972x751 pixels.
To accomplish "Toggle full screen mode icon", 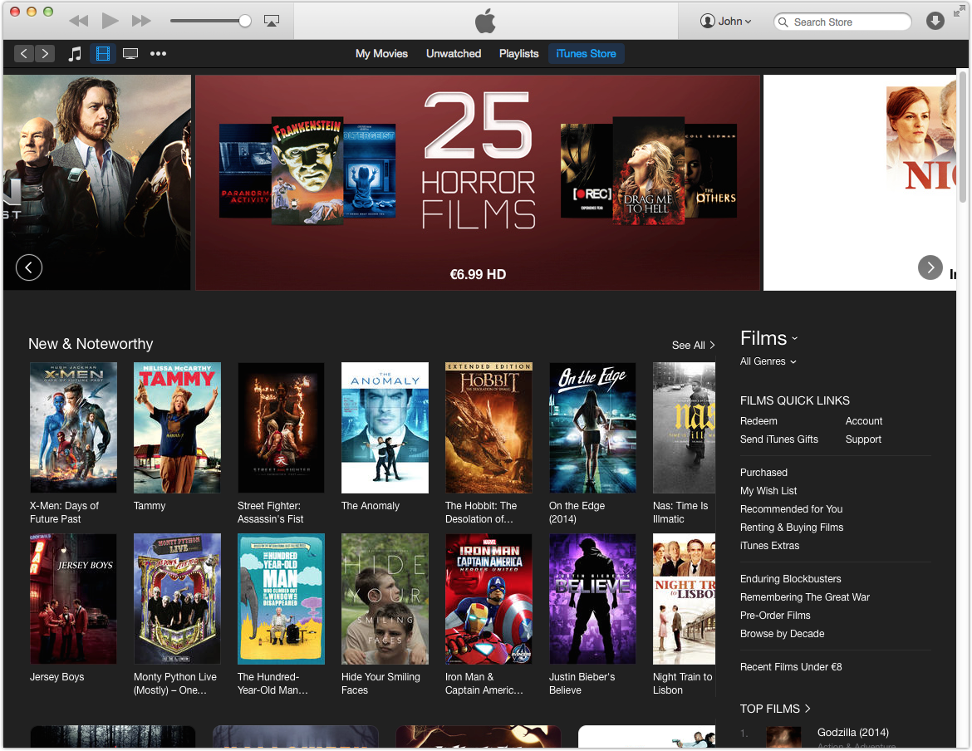I will pos(959,11).
